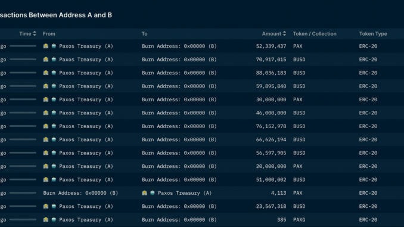Select the amount 23,567,318
The width and height of the screenshot is (404, 227).
tap(271, 206)
